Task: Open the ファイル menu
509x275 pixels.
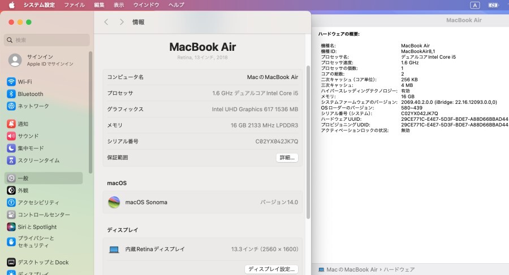Action: point(74,5)
